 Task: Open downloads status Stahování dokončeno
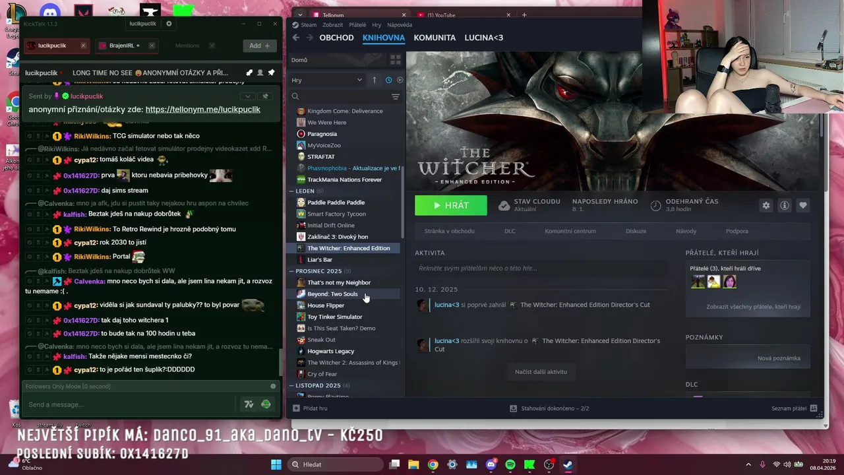549,408
